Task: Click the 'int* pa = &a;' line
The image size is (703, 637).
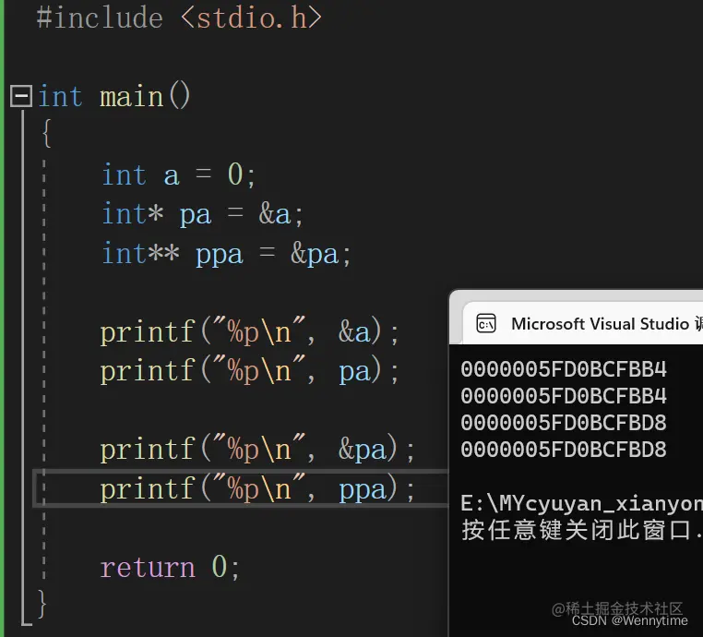Action: pos(203,214)
